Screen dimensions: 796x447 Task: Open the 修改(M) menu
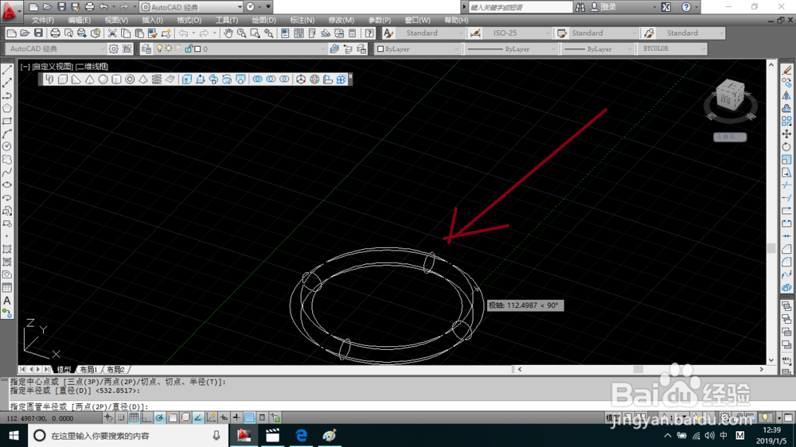(x=341, y=21)
